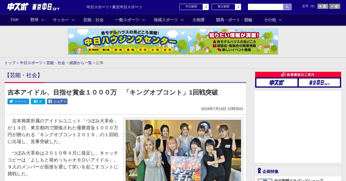The width and height of the screenshot is (346, 181).
Task: Open the 東京新聞 link button
Action: [223, 7]
